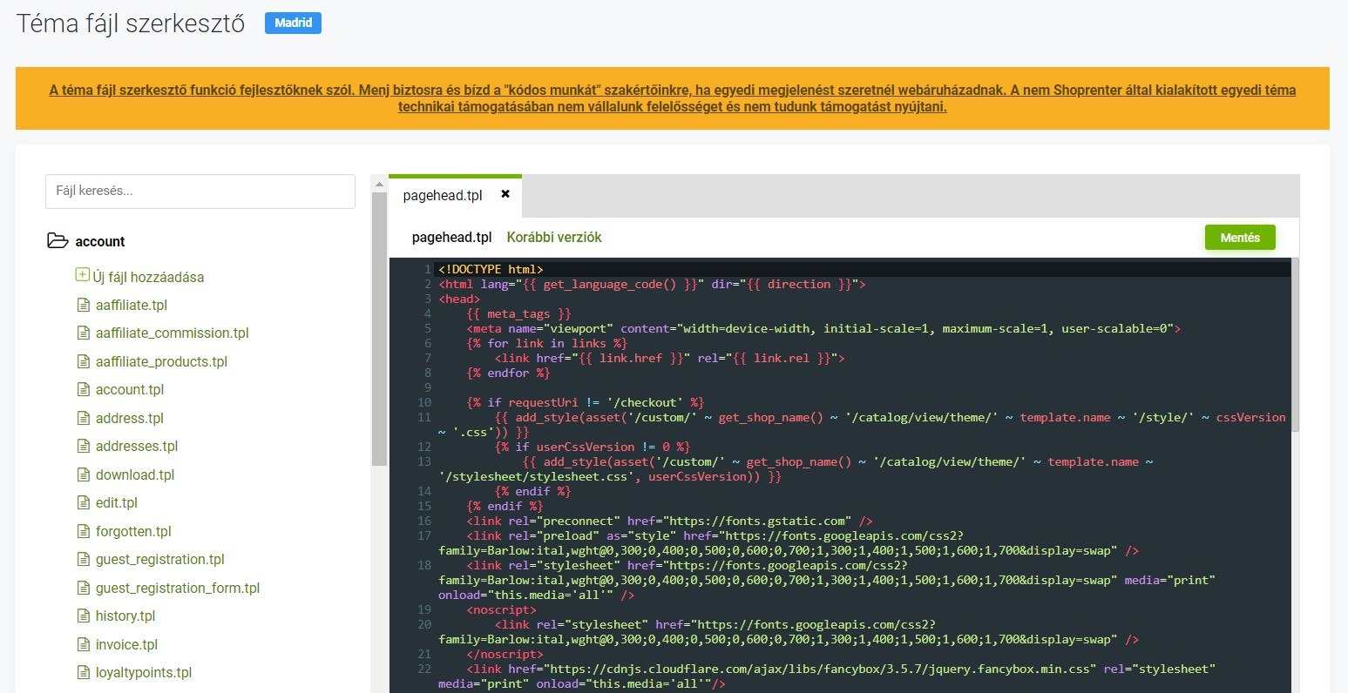This screenshot has width=1348, height=693.
Task: Close the pagehead.tpl tab with the X
Action: (x=505, y=194)
